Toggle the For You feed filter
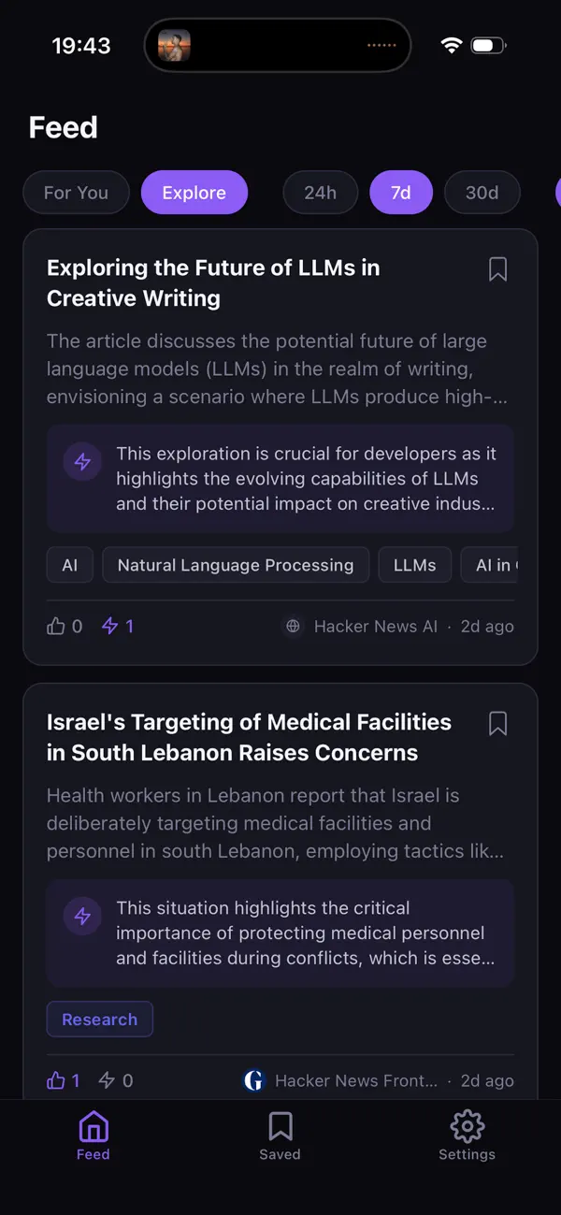This screenshot has width=561, height=1215. click(x=76, y=193)
